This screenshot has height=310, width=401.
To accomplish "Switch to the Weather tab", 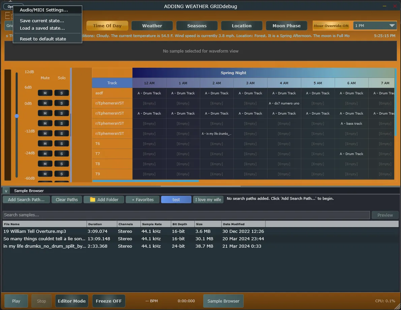I will click(152, 26).
